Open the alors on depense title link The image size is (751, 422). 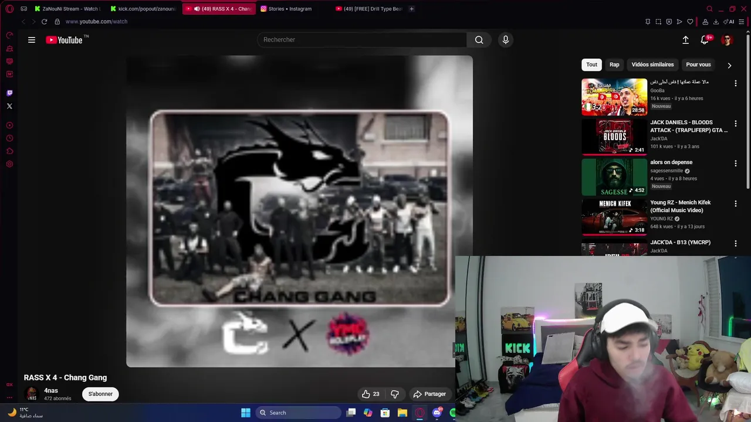(671, 162)
